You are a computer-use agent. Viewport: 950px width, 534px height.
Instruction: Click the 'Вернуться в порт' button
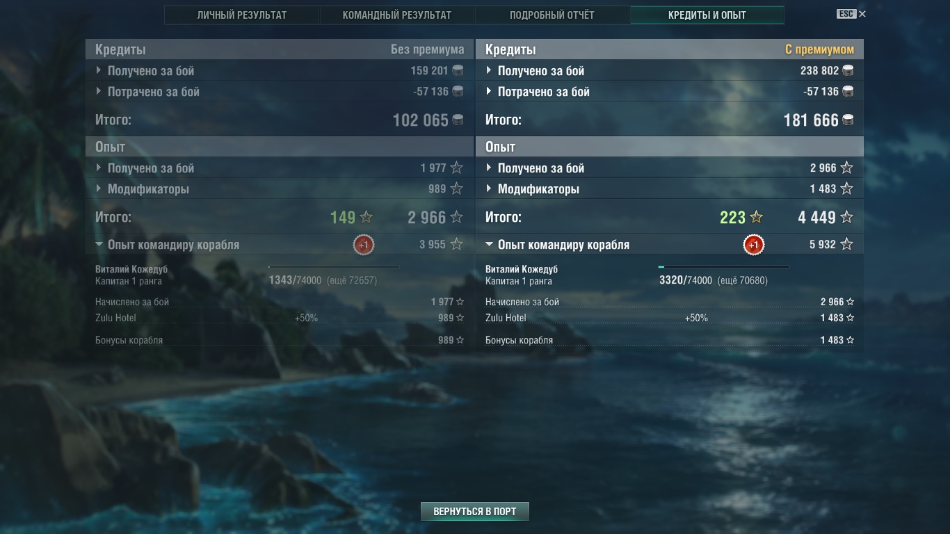tap(475, 511)
